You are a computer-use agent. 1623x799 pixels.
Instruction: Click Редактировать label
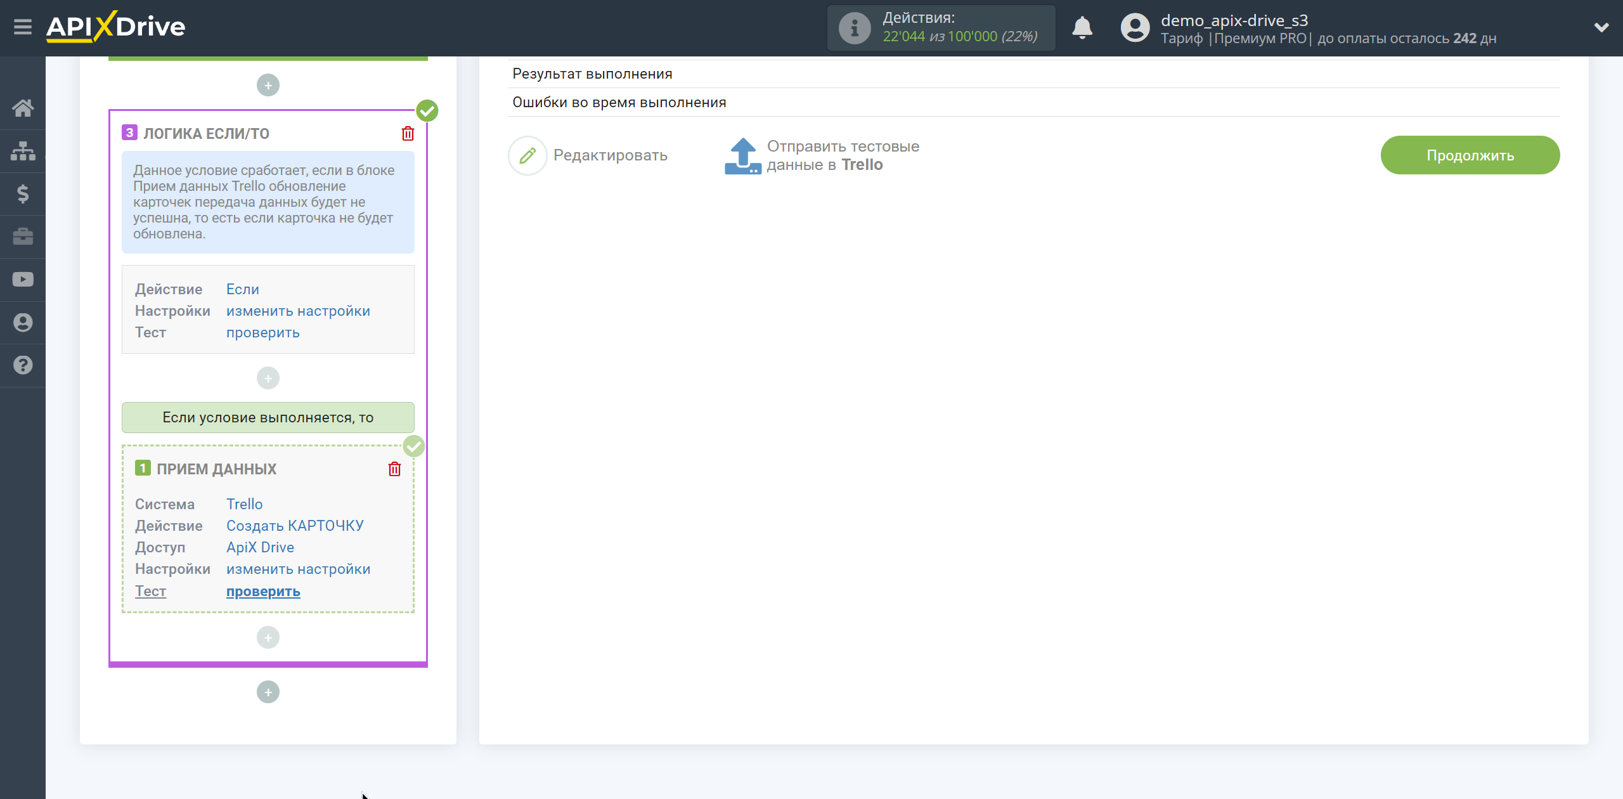tap(610, 155)
